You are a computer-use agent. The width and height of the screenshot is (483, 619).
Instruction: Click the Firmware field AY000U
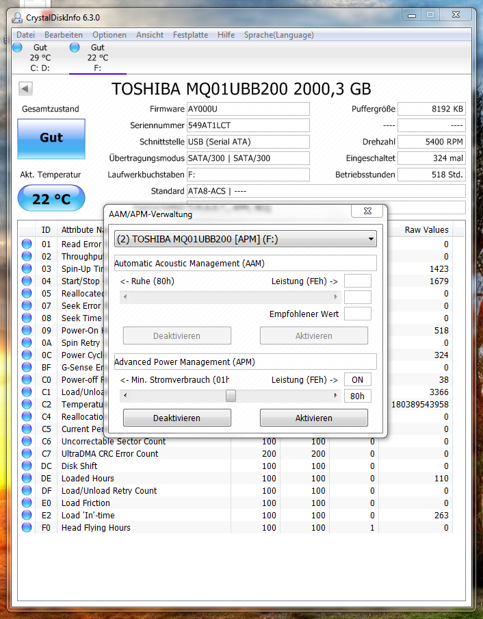[248, 109]
